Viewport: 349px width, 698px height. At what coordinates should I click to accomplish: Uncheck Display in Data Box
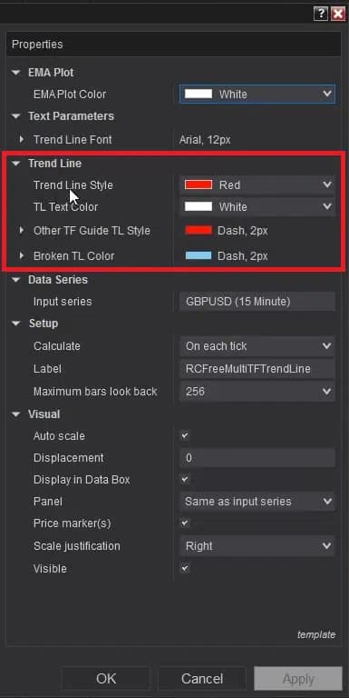pyautogui.click(x=185, y=480)
